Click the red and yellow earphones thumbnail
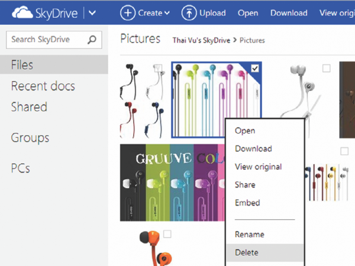 pos(327,183)
